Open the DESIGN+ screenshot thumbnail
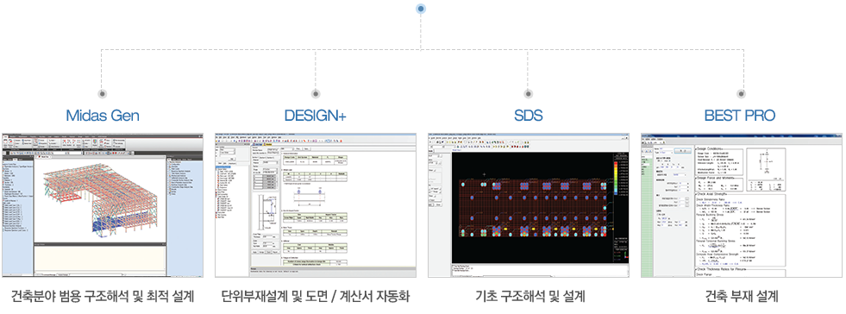The image size is (846, 314). (x=316, y=204)
